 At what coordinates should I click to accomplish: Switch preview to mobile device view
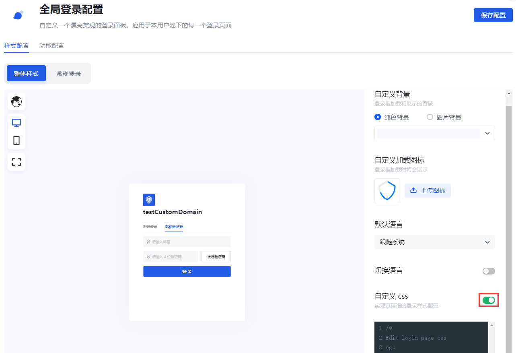pos(16,140)
